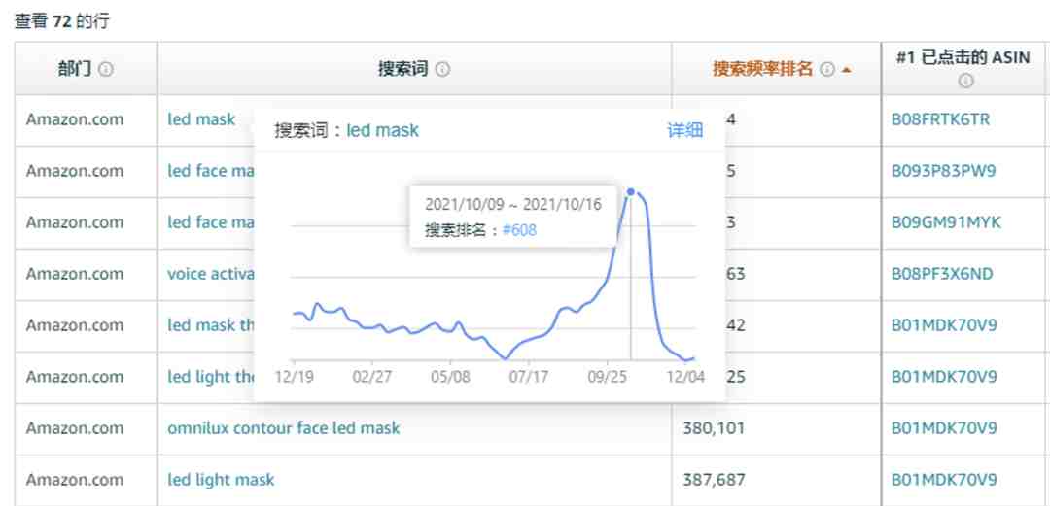1050x506 pixels.
Task: Toggle sort arrow on 搜索频率排名 column
Action: 846,70
